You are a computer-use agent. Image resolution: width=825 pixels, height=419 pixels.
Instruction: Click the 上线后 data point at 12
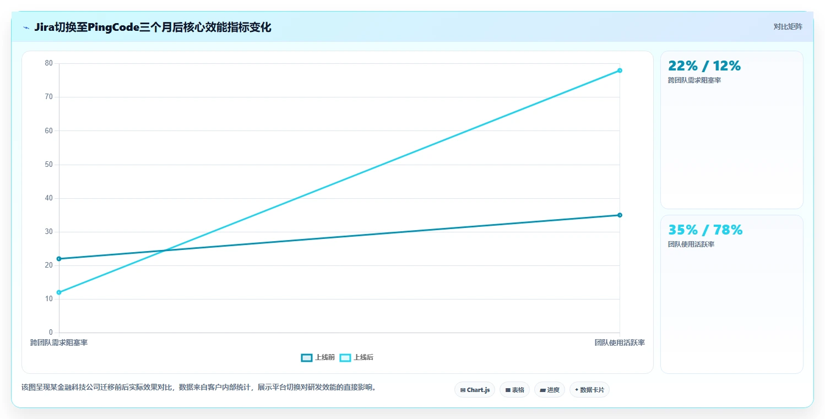(x=59, y=292)
